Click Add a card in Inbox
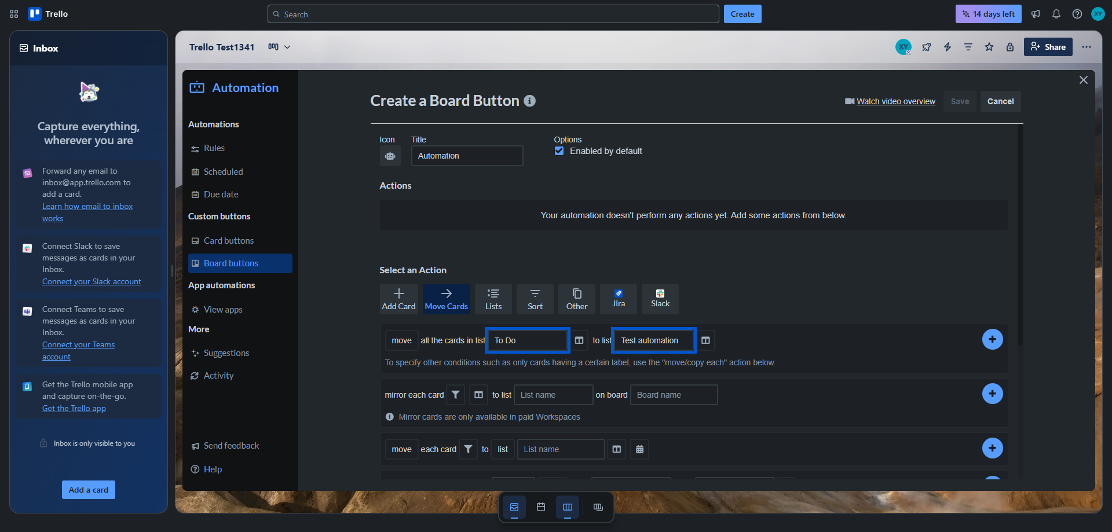Viewport: 1112px width, 532px height. tap(89, 490)
